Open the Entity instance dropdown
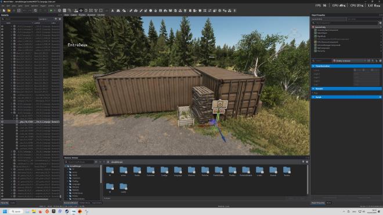Viewport: 383px width, 215px height. [349, 61]
